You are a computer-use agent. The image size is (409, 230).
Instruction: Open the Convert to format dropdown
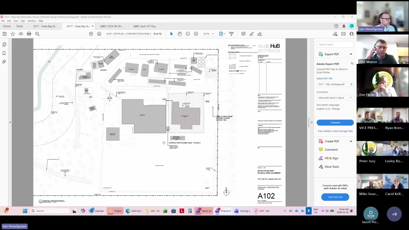(335, 98)
